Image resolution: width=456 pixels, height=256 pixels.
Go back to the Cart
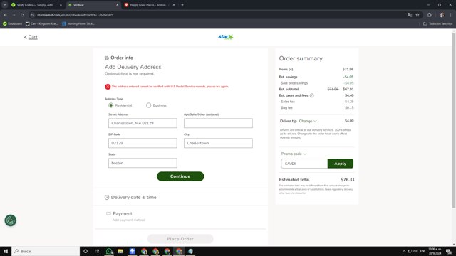click(31, 37)
